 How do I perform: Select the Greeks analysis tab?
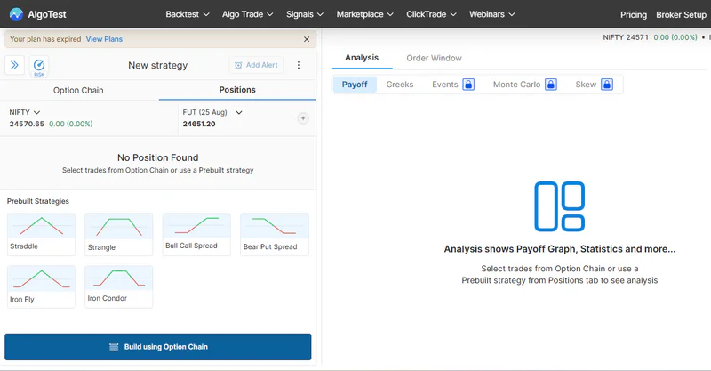400,85
